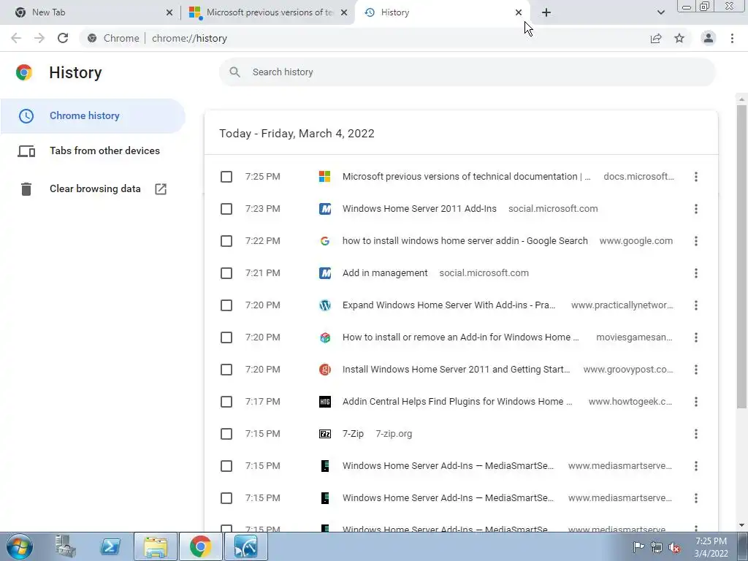Tick the Google Search entry checkbox

coord(226,241)
